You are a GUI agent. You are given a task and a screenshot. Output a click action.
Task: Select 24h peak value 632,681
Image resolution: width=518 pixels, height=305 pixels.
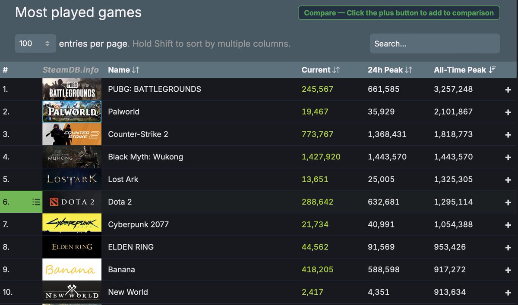(x=384, y=202)
